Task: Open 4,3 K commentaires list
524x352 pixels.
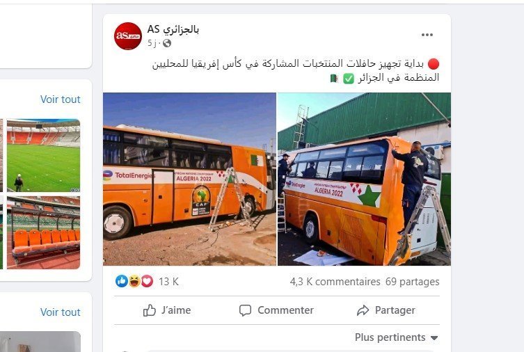Action: click(x=335, y=282)
